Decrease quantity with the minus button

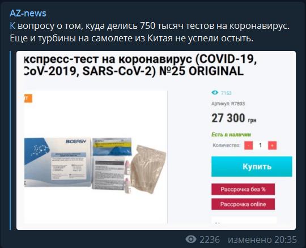coord(248,146)
